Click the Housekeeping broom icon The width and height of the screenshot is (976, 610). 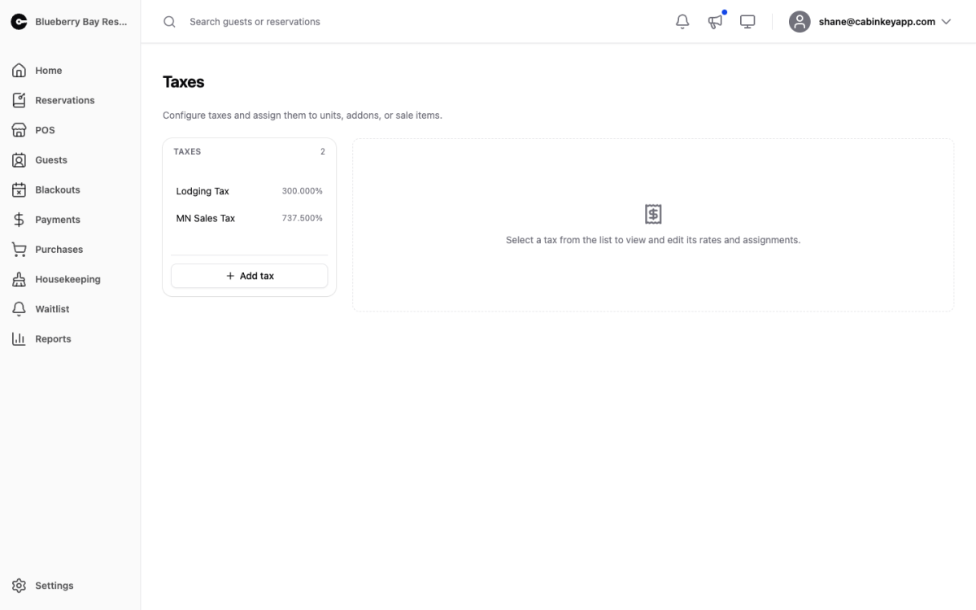click(19, 279)
